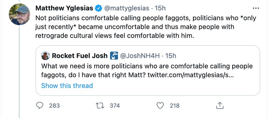Click the 218 likes count
Image resolution: width=269 pixels, height=118 pixels.
pos(175,105)
